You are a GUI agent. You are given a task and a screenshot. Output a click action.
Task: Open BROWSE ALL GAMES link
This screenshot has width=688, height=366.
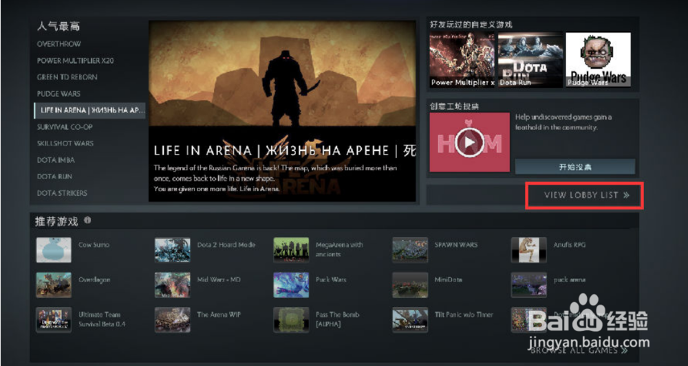[x=579, y=350]
